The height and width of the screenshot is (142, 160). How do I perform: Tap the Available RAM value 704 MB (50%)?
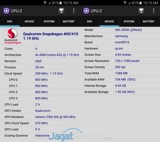[125, 79]
